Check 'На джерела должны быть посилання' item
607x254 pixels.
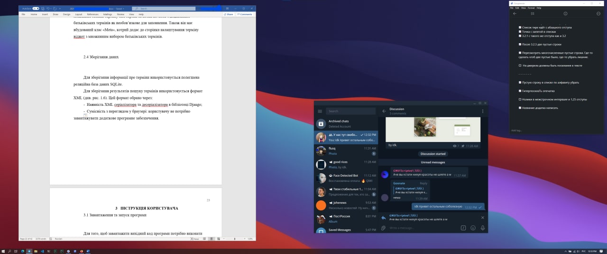(520, 66)
